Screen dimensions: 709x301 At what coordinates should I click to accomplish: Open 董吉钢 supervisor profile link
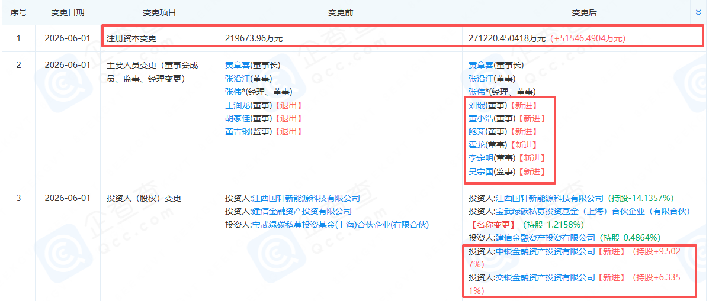238,131
